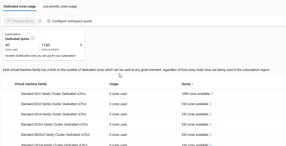Screen dimensions: 286x146
Task: Click info icon on the EBDSv5 quota row
Action: click(x=210, y=135)
